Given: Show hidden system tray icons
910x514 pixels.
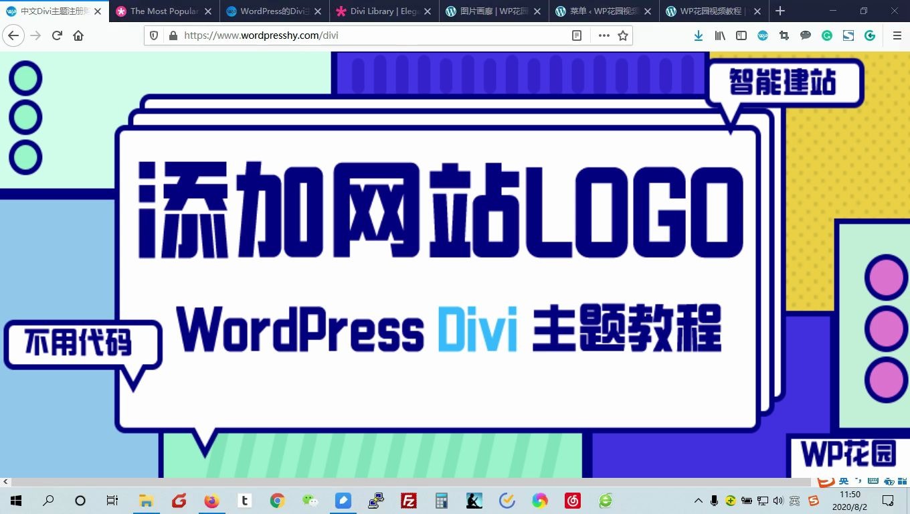Looking at the screenshot, I should [x=699, y=501].
